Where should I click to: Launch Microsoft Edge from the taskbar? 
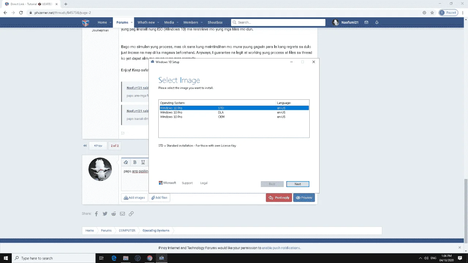click(114, 258)
